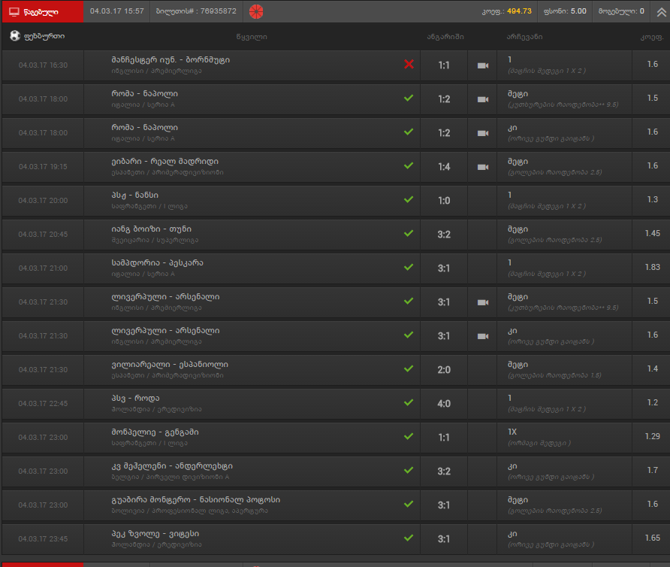Click time 04.03.17 16:30 cell

tap(43, 65)
